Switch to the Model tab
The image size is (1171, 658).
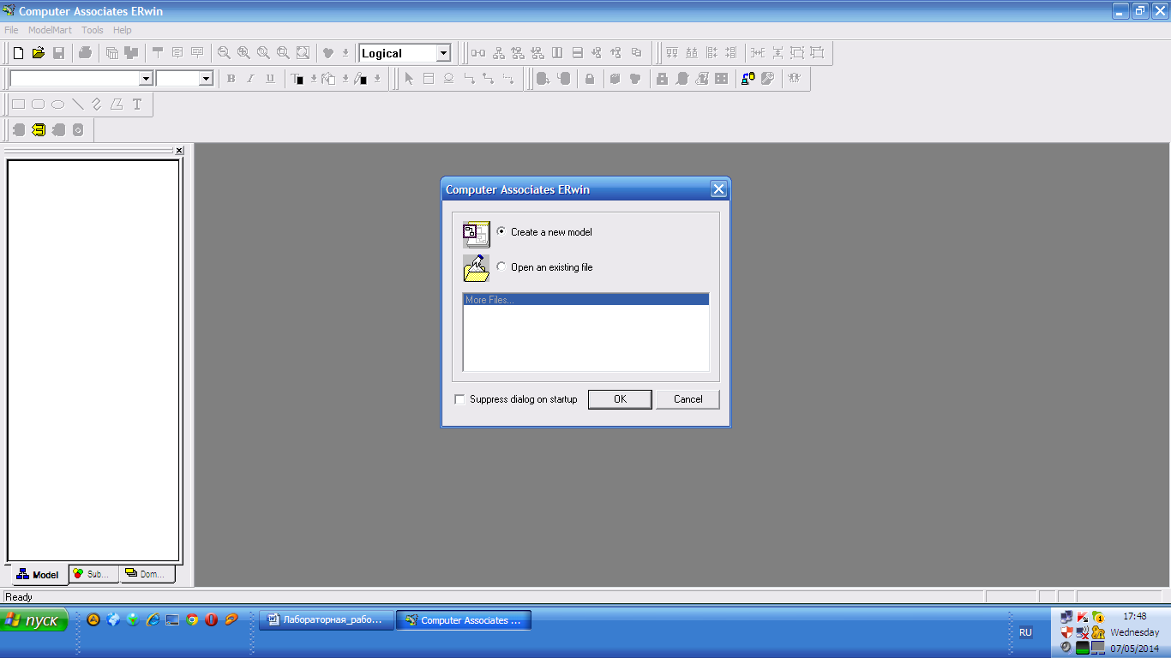click(x=39, y=574)
